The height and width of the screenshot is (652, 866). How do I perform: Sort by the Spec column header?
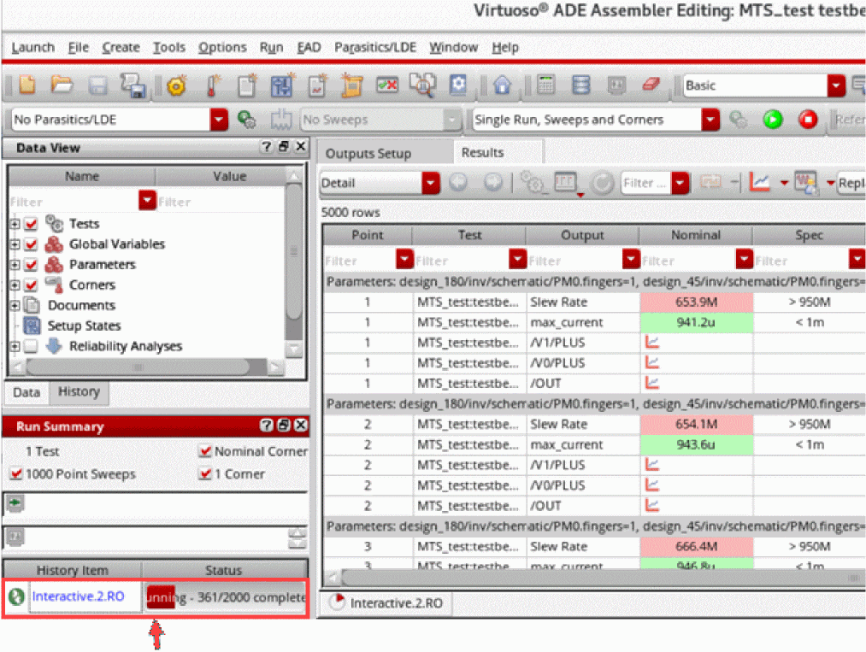pyautogui.click(x=809, y=235)
